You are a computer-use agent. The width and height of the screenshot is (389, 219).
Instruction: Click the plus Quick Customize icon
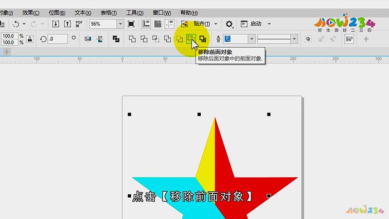[366, 39]
